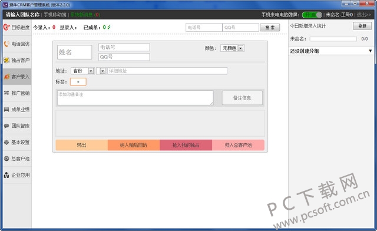This screenshot has height=231, width=377.
Task: Open 手机移动端 in top bar
Action: pyautogui.click(x=55, y=15)
